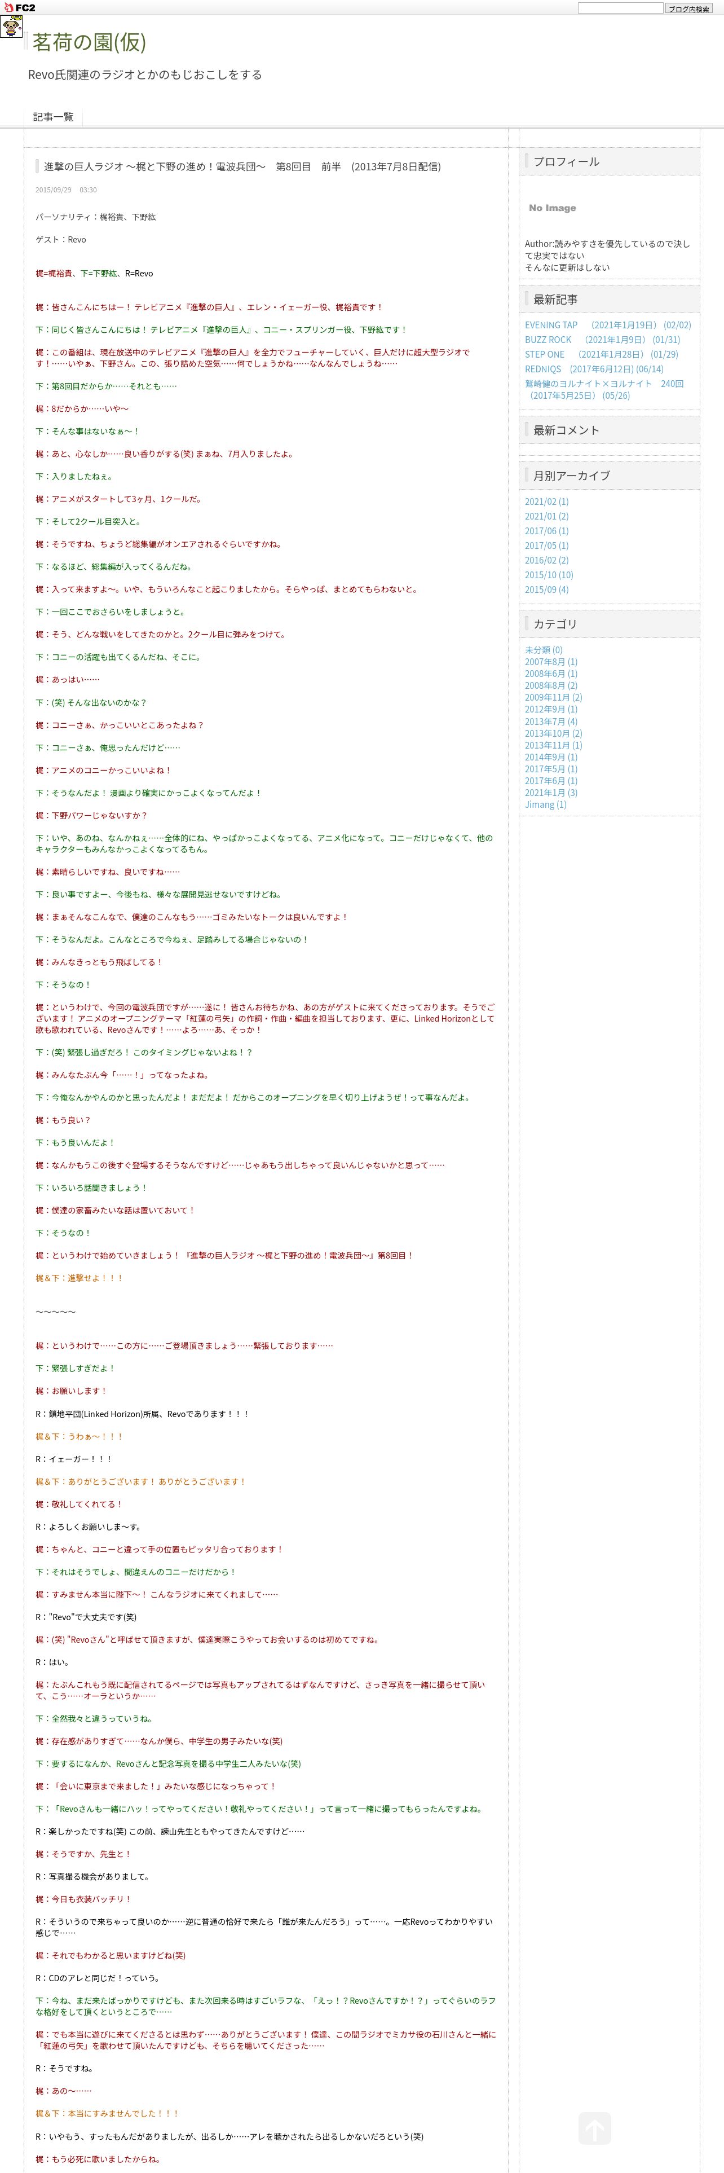The image size is (724, 2173).
Task: Open recent post 鷲崎健のヨルナイト×ヨルナイト
Action: [x=604, y=389]
